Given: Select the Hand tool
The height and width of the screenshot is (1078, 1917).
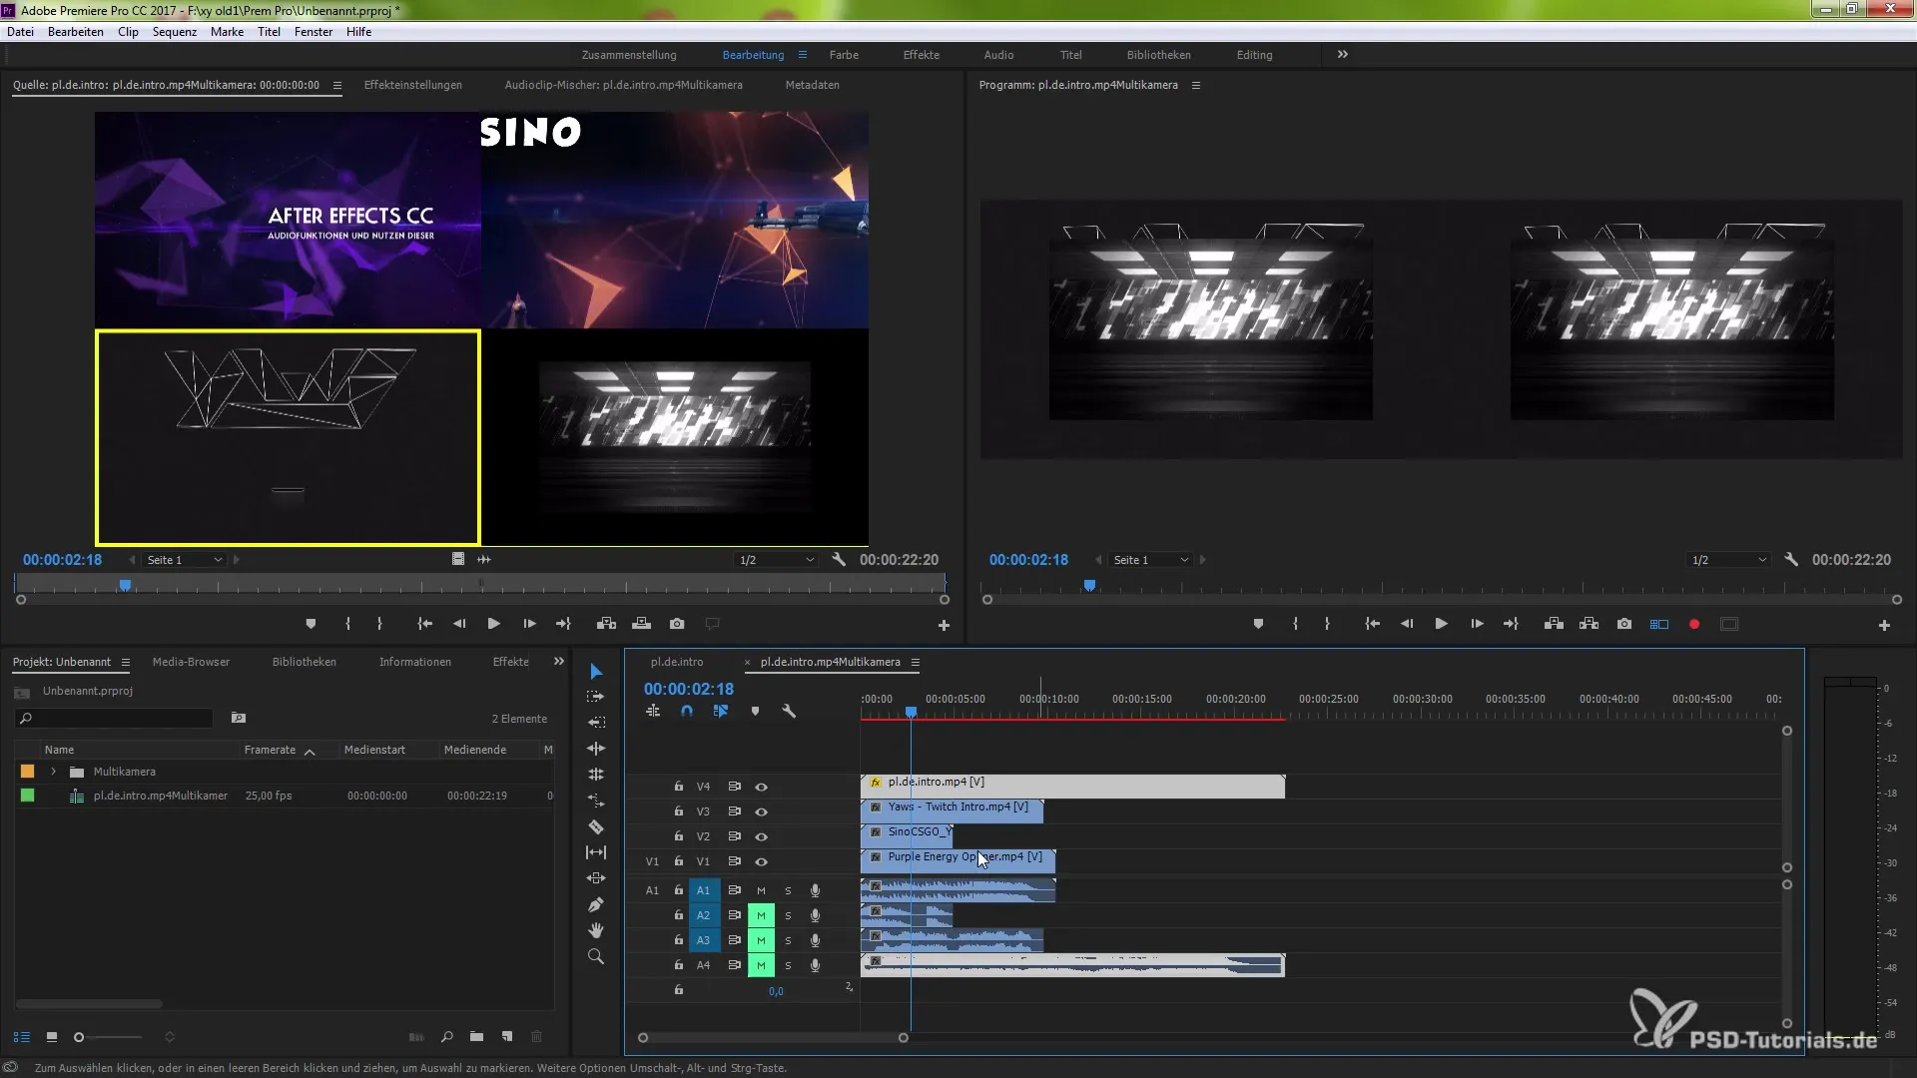Looking at the screenshot, I should (x=596, y=930).
